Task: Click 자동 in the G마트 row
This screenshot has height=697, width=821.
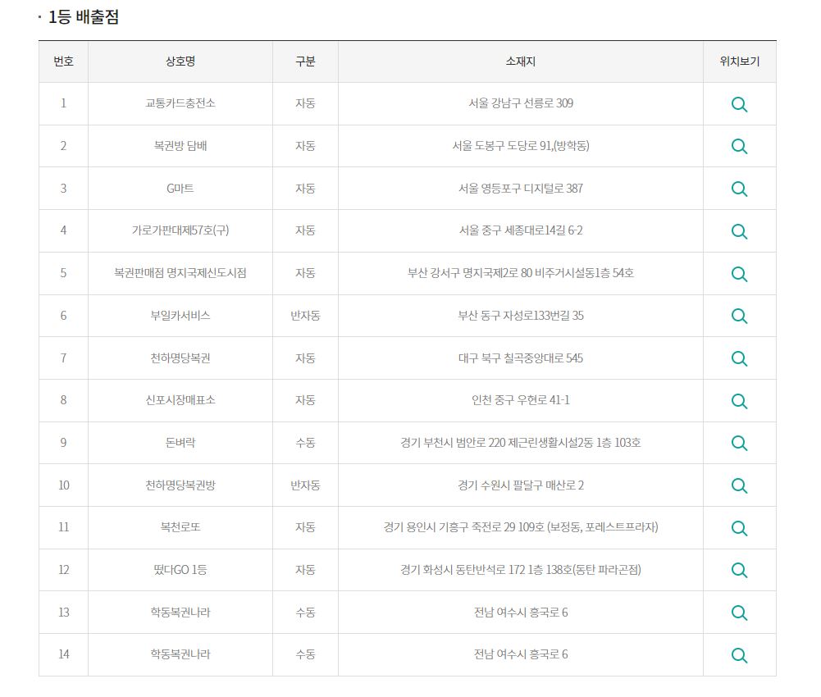Action: click(x=305, y=188)
